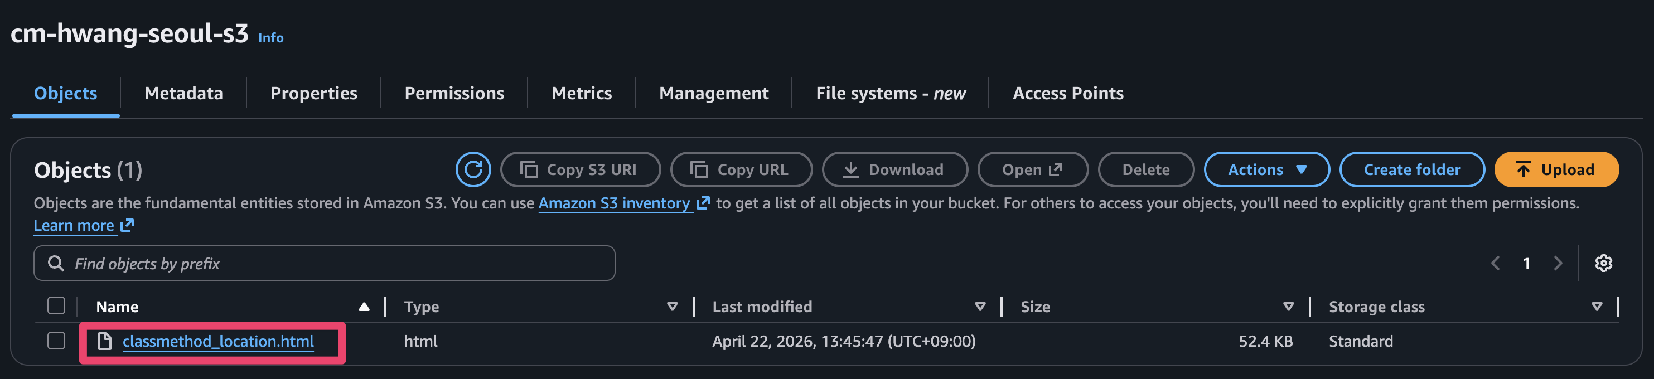Viewport: 1654px width, 379px height.
Task: Sort by the Last modified column arrow
Action: [x=980, y=307]
